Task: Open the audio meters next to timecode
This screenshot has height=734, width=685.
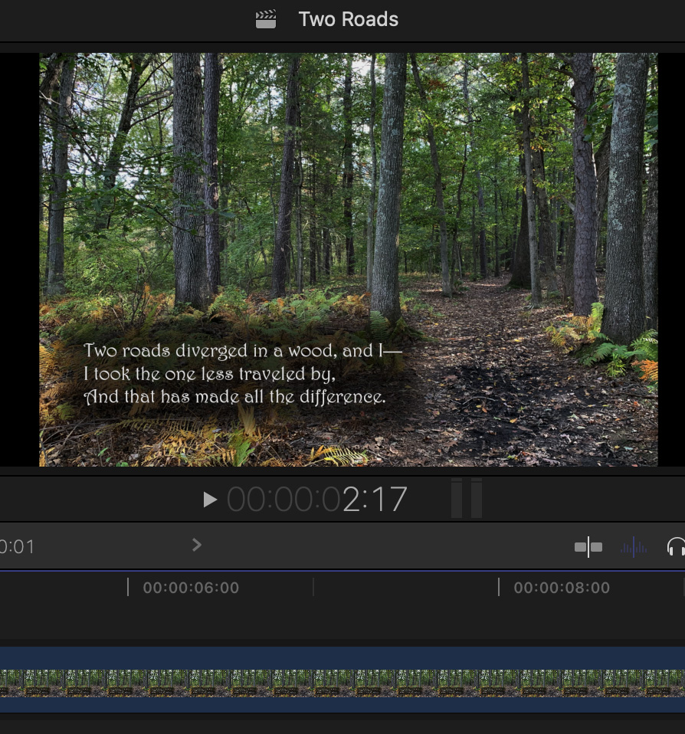Action: click(x=466, y=498)
